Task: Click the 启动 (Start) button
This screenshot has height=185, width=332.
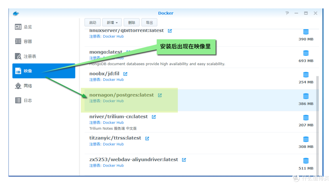Action: pyautogui.click(x=93, y=22)
